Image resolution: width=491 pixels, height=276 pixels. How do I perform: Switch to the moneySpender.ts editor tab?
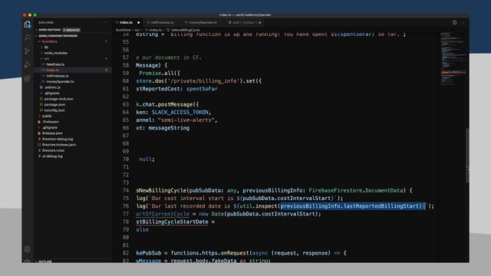203,22
